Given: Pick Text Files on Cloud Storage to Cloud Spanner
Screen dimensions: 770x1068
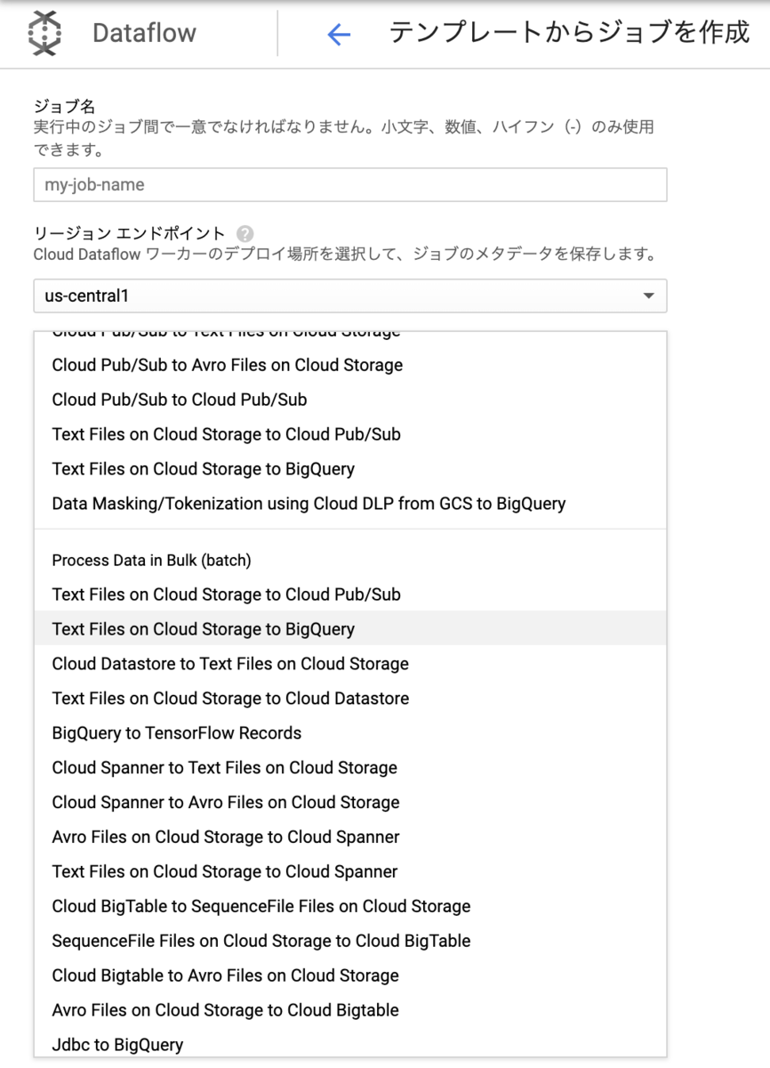Looking at the screenshot, I should click(350, 872).
